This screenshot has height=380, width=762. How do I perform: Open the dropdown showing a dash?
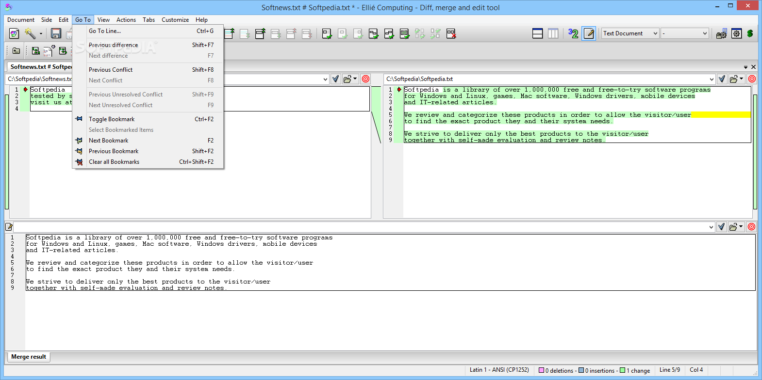[x=685, y=33]
